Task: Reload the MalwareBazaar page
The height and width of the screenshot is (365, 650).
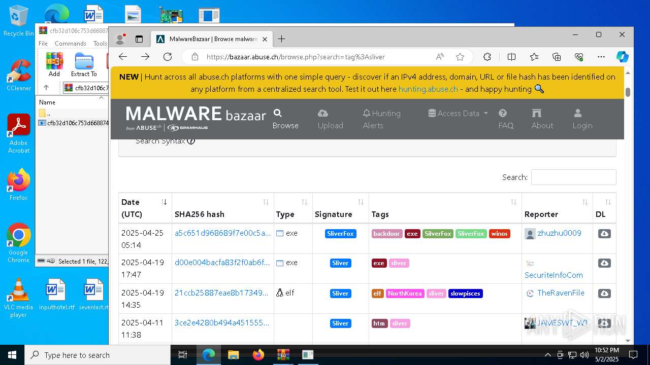Action: (x=168, y=57)
